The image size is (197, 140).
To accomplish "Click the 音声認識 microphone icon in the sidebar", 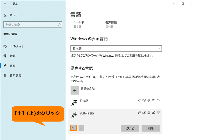I will tap(5, 75).
